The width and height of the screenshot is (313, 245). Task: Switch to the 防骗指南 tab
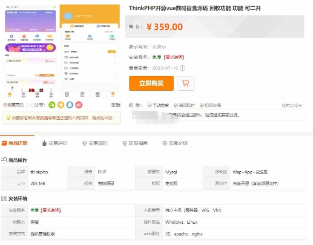coord(135,143)
